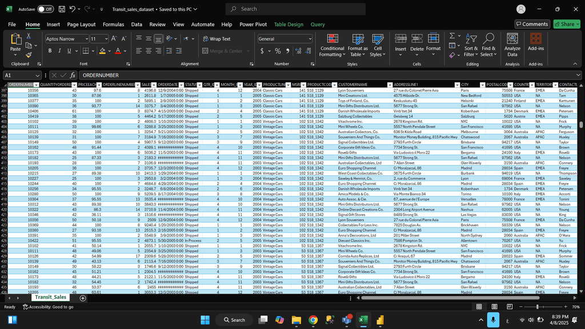
Task: Open Chrome from the taskbar
Action: point(313,320)
